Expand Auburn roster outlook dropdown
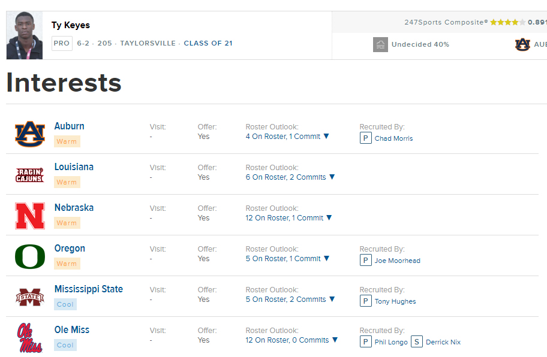 click(x=287, y=137)
